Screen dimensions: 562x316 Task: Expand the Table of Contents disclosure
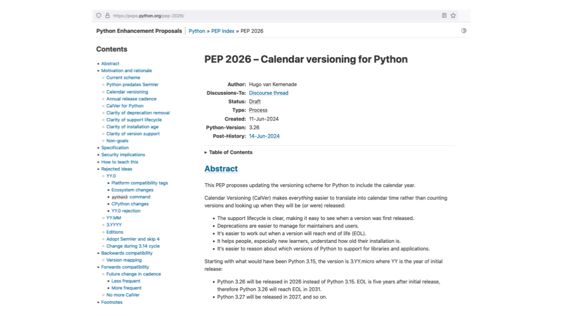(228, 152)
